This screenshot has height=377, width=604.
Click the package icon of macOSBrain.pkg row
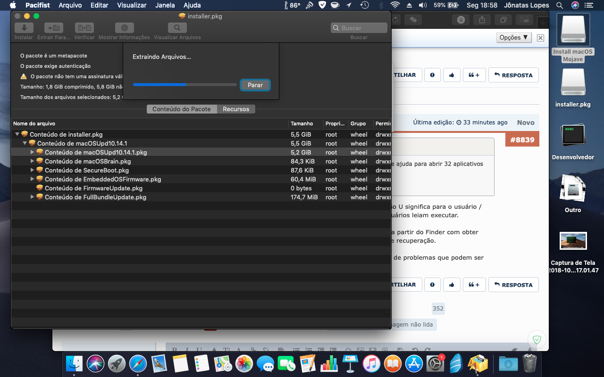pyautogui.click(x=40, y=161)
